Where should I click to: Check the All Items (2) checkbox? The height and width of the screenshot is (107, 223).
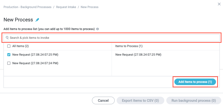click(9, 46)
